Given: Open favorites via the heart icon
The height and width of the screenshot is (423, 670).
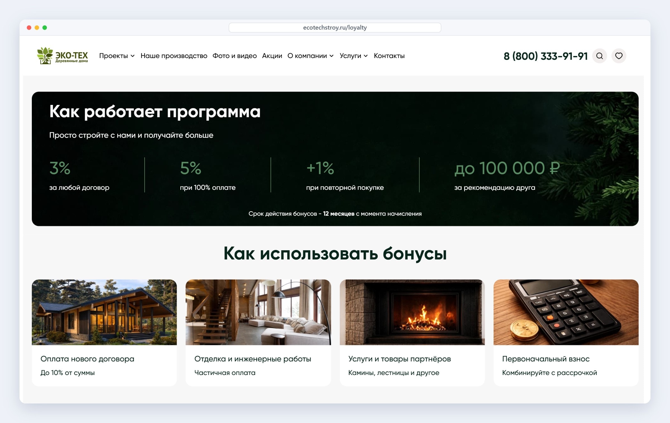Looking at the screenshot, I should tap(619, 56).
